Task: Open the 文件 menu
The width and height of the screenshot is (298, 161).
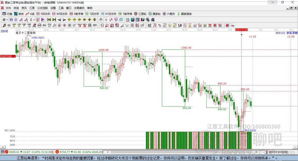Action: 8,8
